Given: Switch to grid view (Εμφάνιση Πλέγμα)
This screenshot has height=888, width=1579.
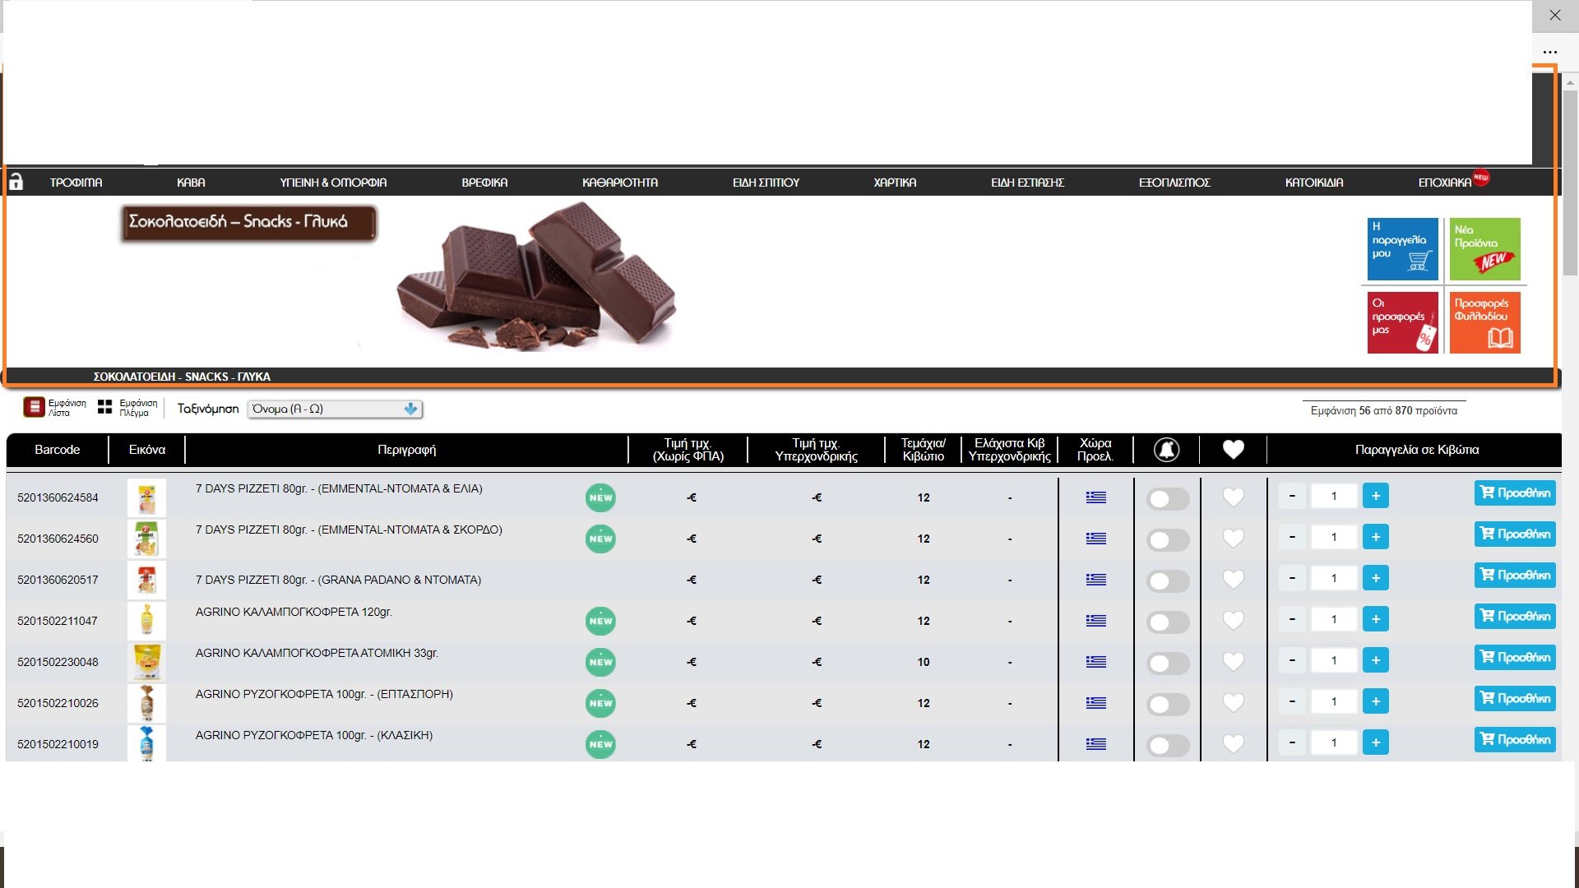Looking at the screenshot, I should click(127, 408).
